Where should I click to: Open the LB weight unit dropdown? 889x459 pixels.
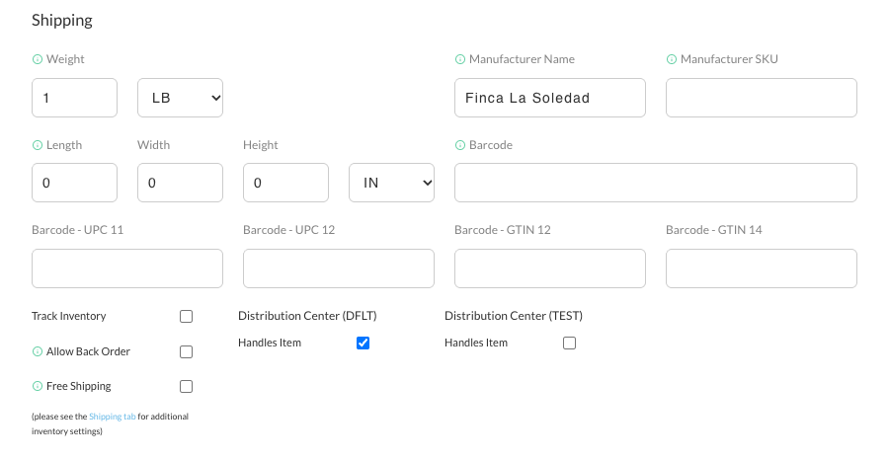tap(181, 98)
